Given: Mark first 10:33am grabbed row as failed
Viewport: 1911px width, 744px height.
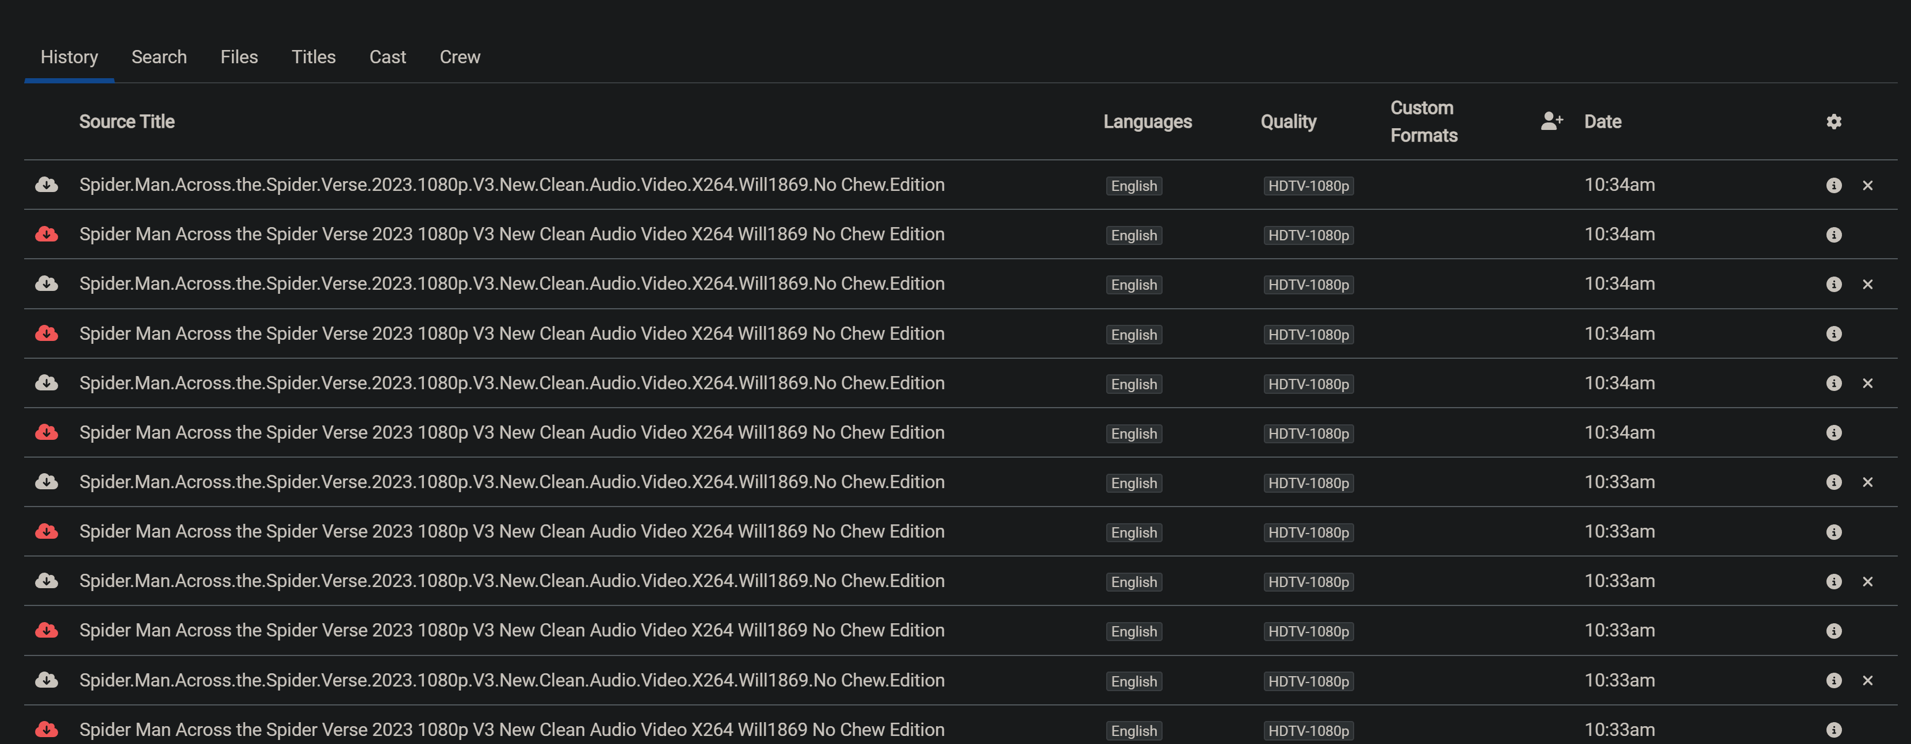Looking at the screenshot, I should pyautogui.click(x=1867, y=482).
